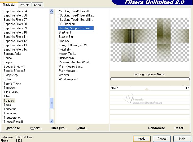Viewport: 193px width, 142px height.
Task: Select the Tormentia category
Action: (10, 109)
